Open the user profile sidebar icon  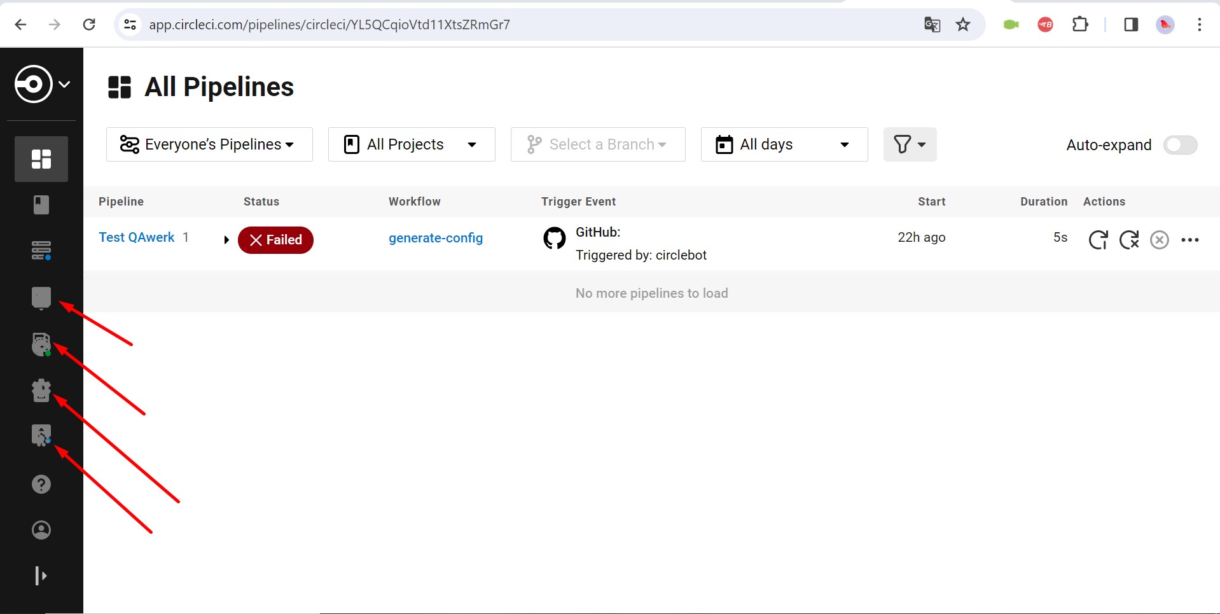click(41, 530)
